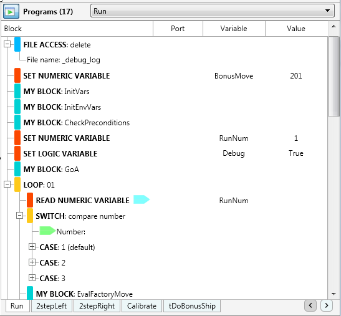Expand CASE: 3

point(32,278)
